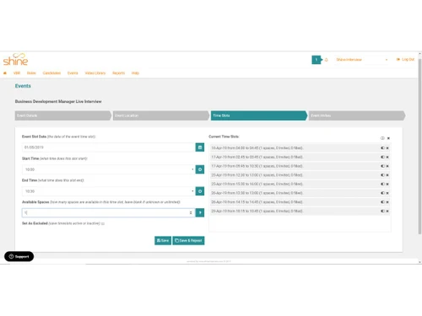Viewport: 422px width, 316px height.
Task: Go to the Event Details step
Action: tap(63, 115)
